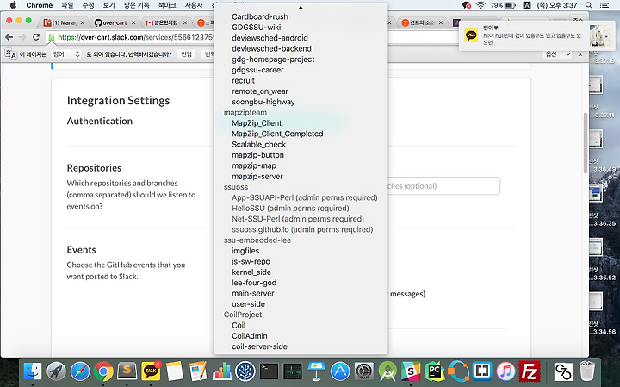Select mapzip-server repository
The image size is (620, 387).
257,177
